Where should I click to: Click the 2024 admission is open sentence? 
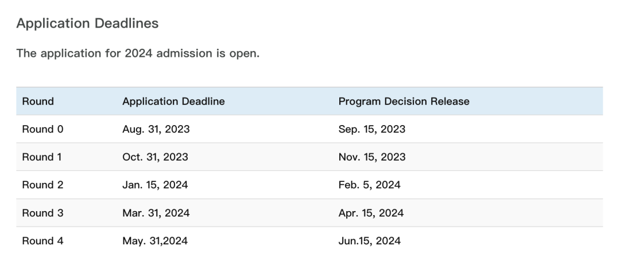(x=138, y=53)
